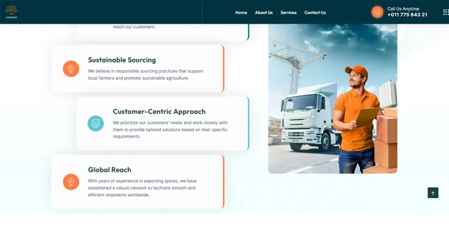Click the Customer-Centric Approach handshake icon
The image size is (449, 235).
pos(96,123)
